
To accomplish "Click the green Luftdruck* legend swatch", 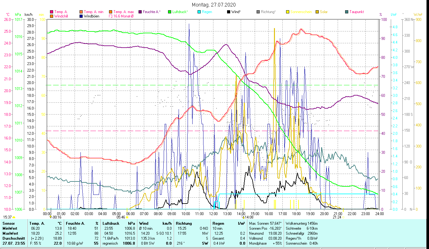I will [x=169, y=12].
